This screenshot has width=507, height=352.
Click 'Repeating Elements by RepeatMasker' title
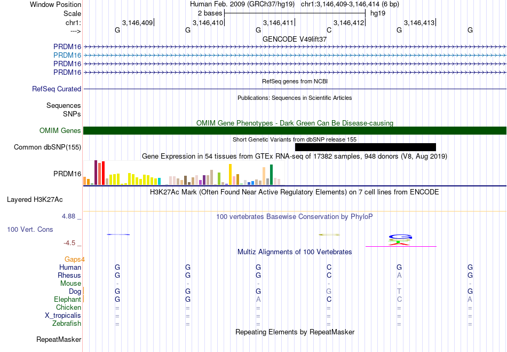[x=295, y=332]
